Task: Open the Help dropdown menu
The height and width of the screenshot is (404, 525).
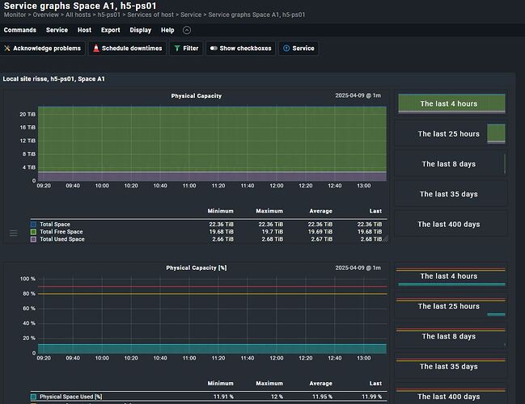Action: [x=167, y=30]
